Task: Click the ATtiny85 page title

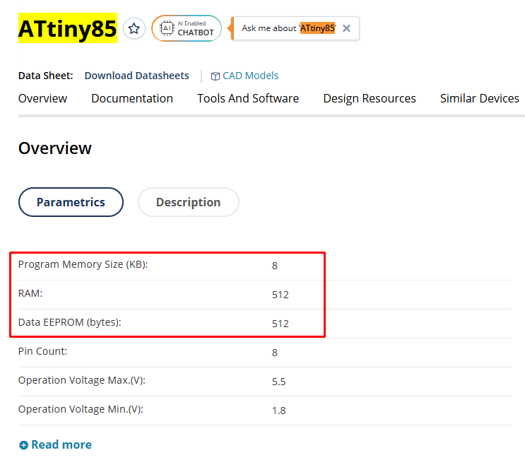Action: 67,30
